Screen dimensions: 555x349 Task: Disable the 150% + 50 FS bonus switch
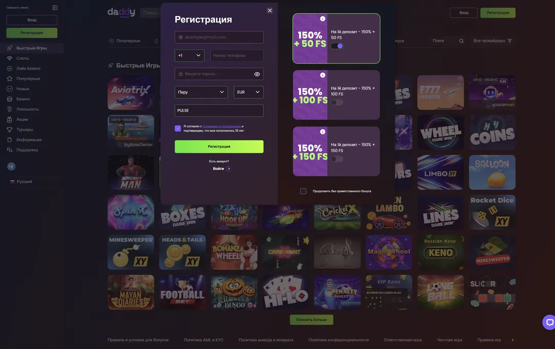point(337,46)
